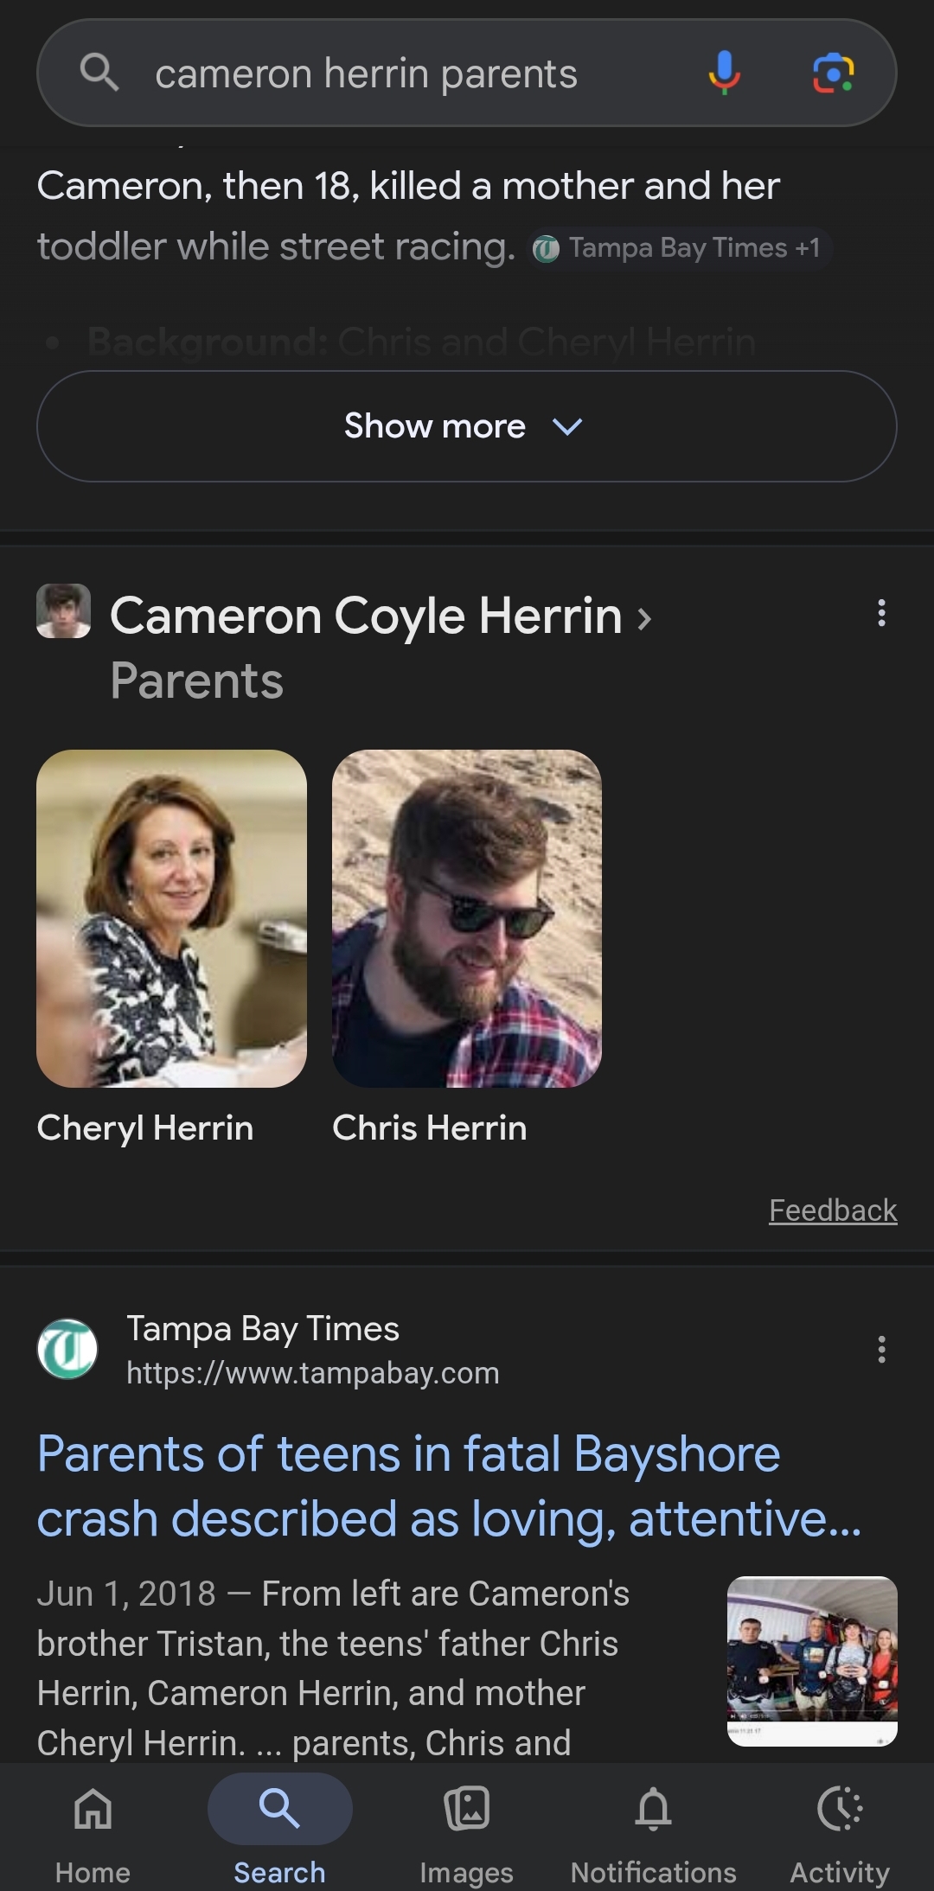Tap the Tampa Bay Times logo icon
The image size is (934, 1891).
[67, 1348]
